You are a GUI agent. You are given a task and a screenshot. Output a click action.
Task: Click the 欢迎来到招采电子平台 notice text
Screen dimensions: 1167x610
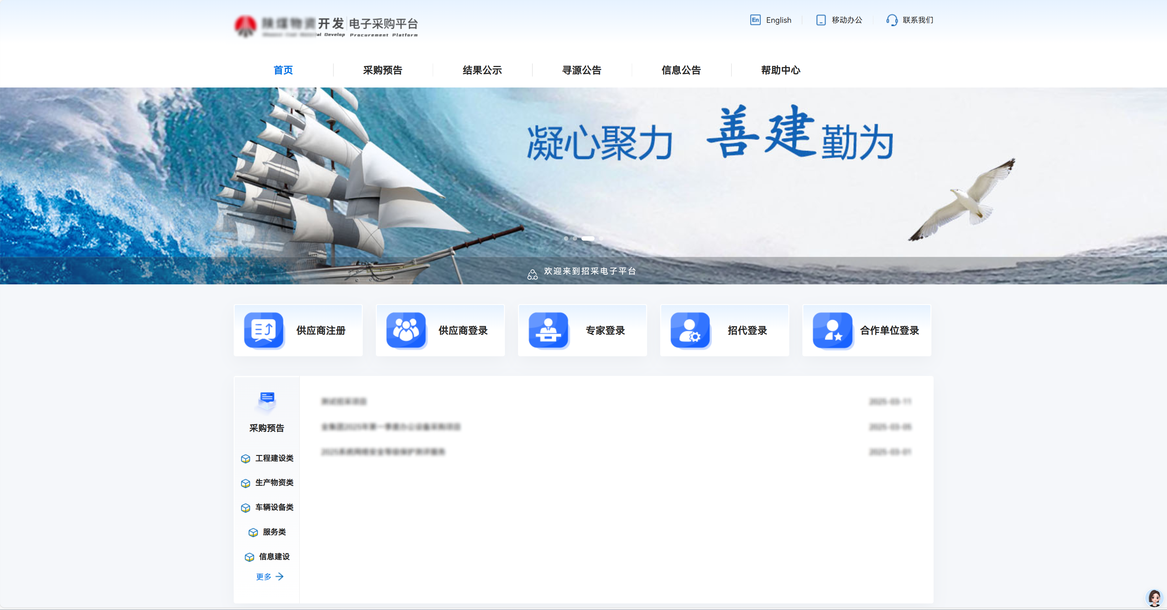(x=590, y=271)
